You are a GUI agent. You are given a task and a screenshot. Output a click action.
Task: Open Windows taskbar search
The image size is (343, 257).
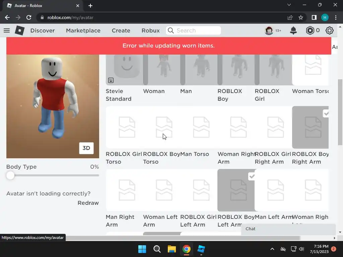pos(157,249)
